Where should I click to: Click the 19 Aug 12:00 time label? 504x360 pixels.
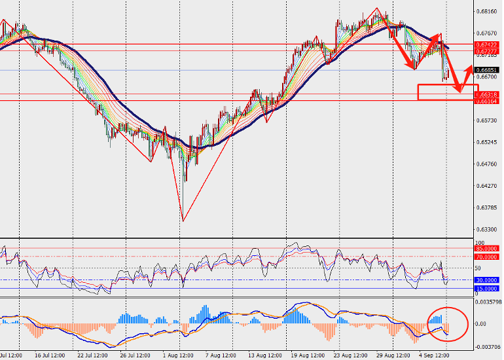pyautogui.click(x=308, y=355)
